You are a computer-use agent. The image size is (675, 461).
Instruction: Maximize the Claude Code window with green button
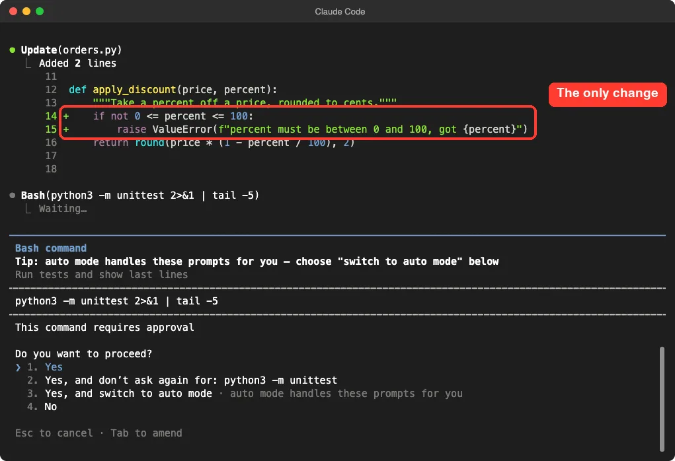point(40,11)
